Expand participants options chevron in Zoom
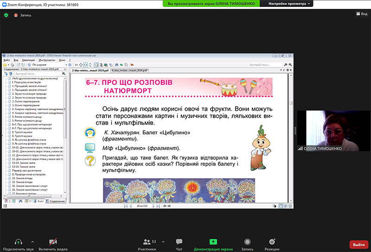Image resolution: width=371 pixels, height=252 pixels. (163, 242)
